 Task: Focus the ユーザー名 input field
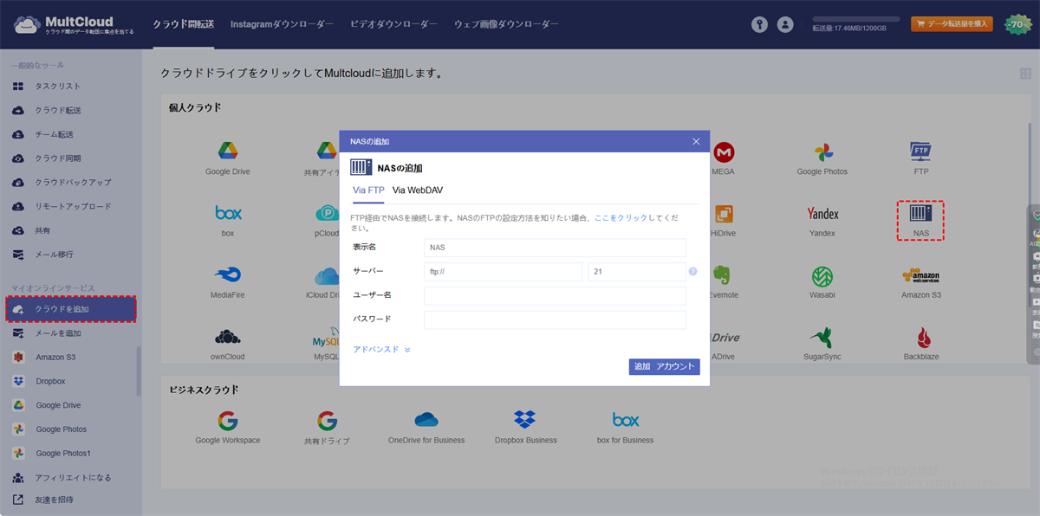coord(555,296)
